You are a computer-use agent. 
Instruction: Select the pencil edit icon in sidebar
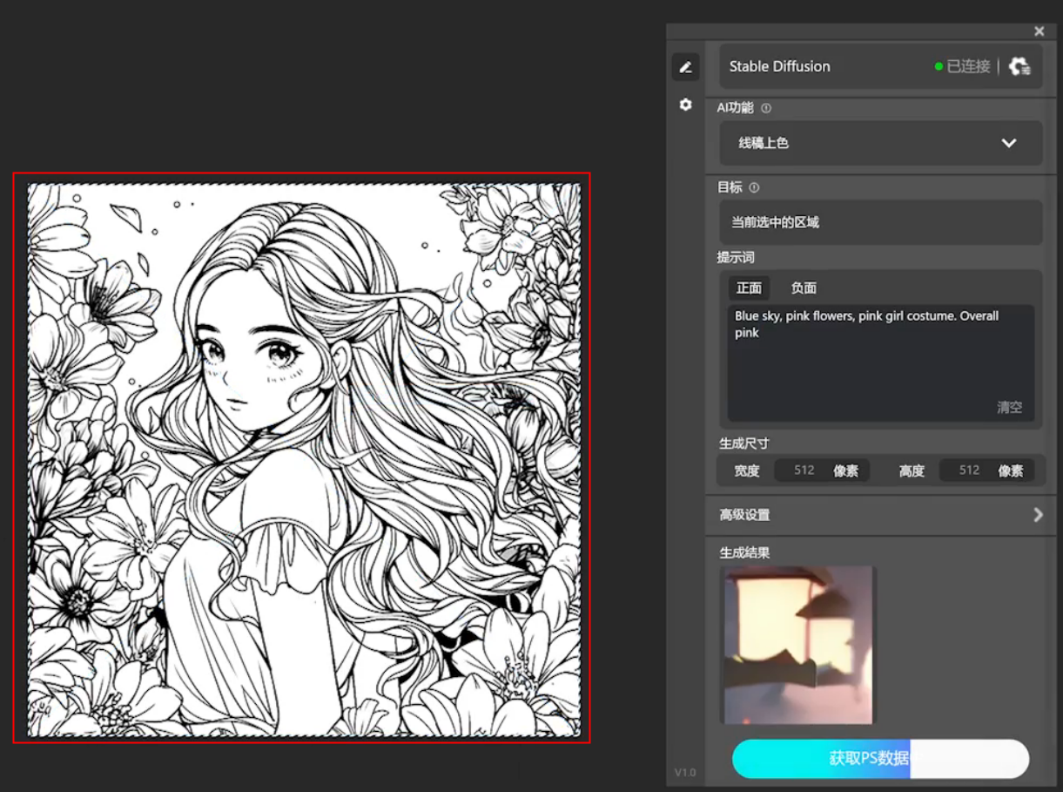685,67
